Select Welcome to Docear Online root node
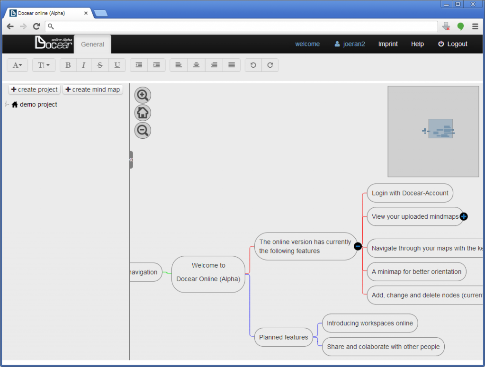Image resolution: width=485 pixels, height=367 pixels. (x=208, y=274)
